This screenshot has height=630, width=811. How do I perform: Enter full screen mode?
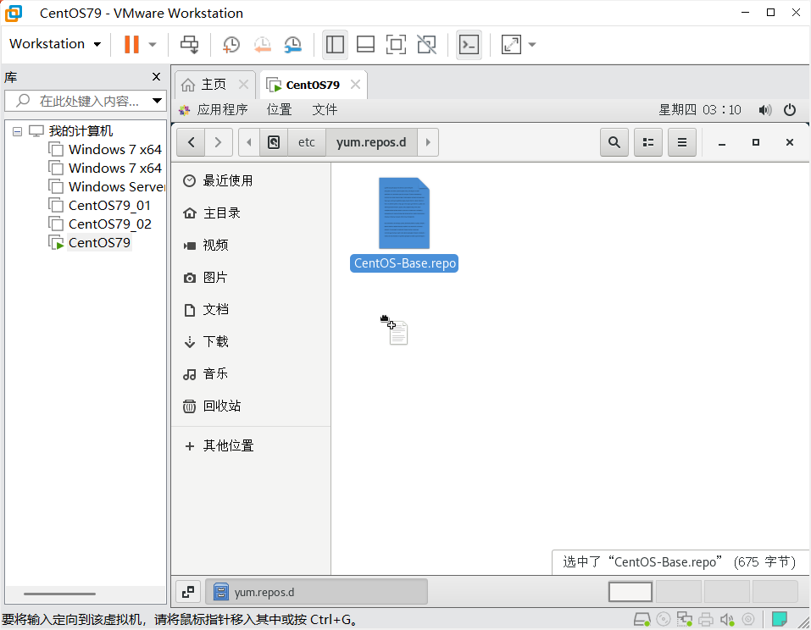[397, 44]
